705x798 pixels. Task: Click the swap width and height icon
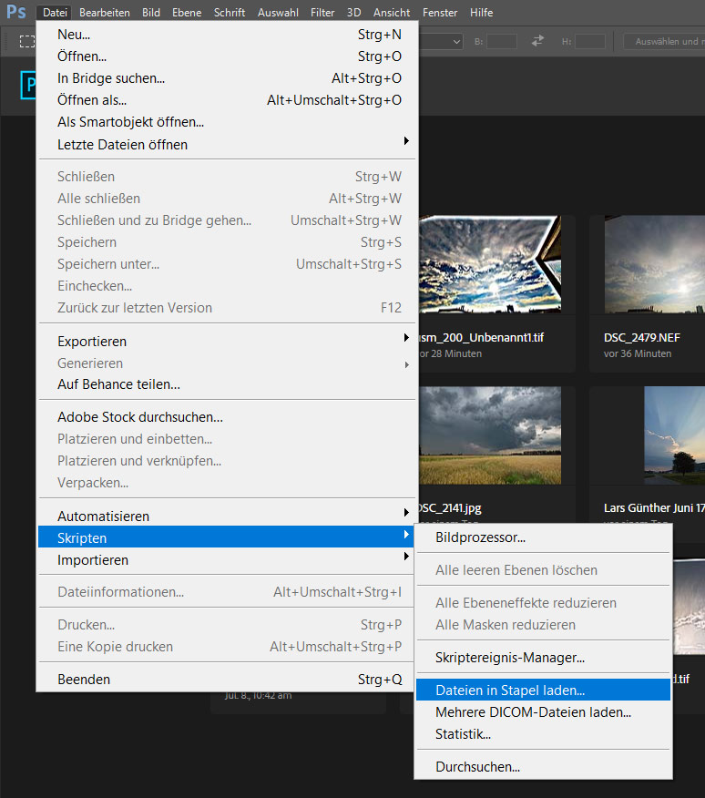point(537,41)
